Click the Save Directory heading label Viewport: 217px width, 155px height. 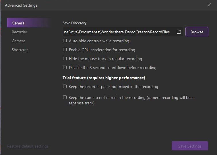[74, 23]
